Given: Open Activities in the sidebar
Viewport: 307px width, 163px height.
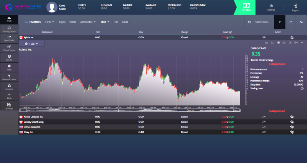Looking at the screenshot, I should [9, 106].
